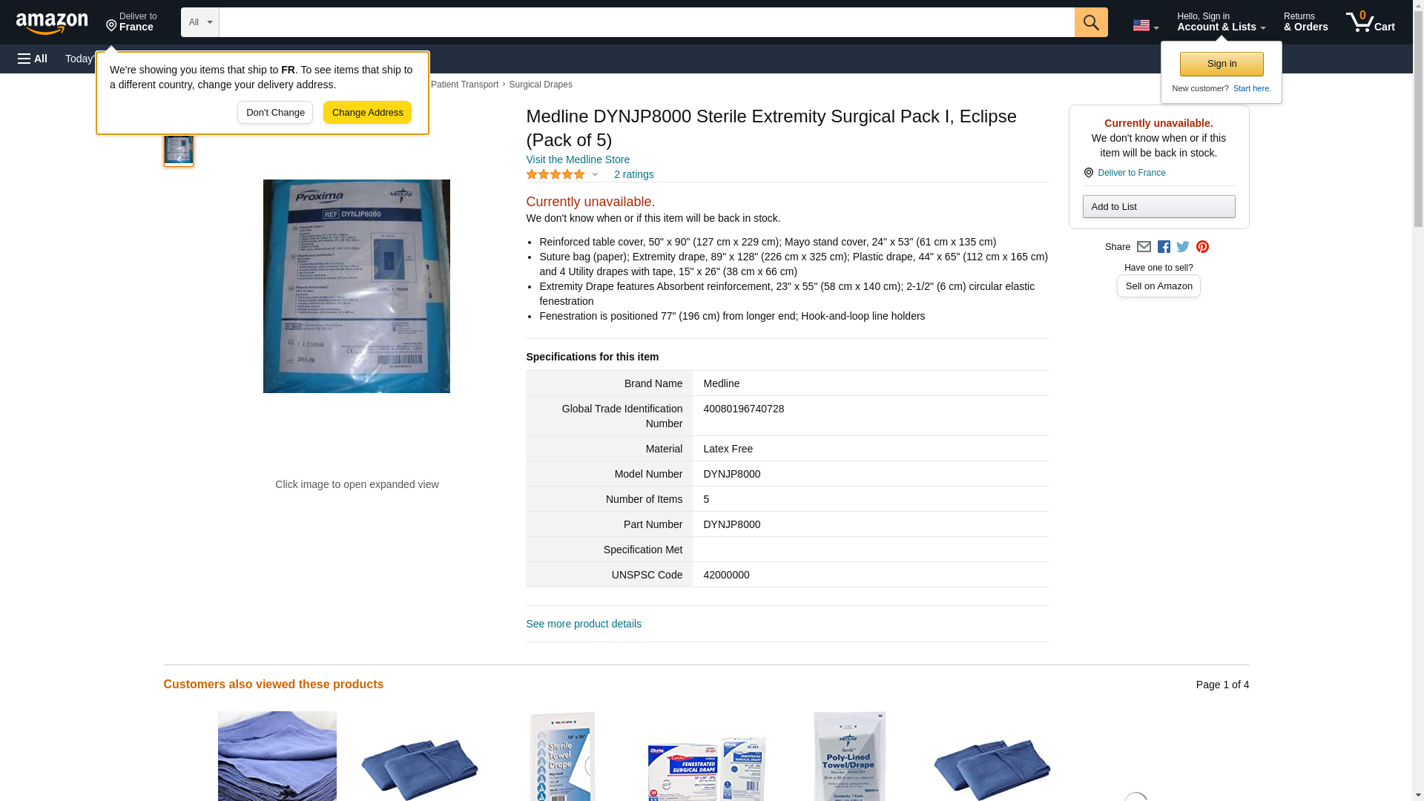Share product on Facebook icon
The height and width of the screenshot is (801, 1424).
pos(1164,247)
